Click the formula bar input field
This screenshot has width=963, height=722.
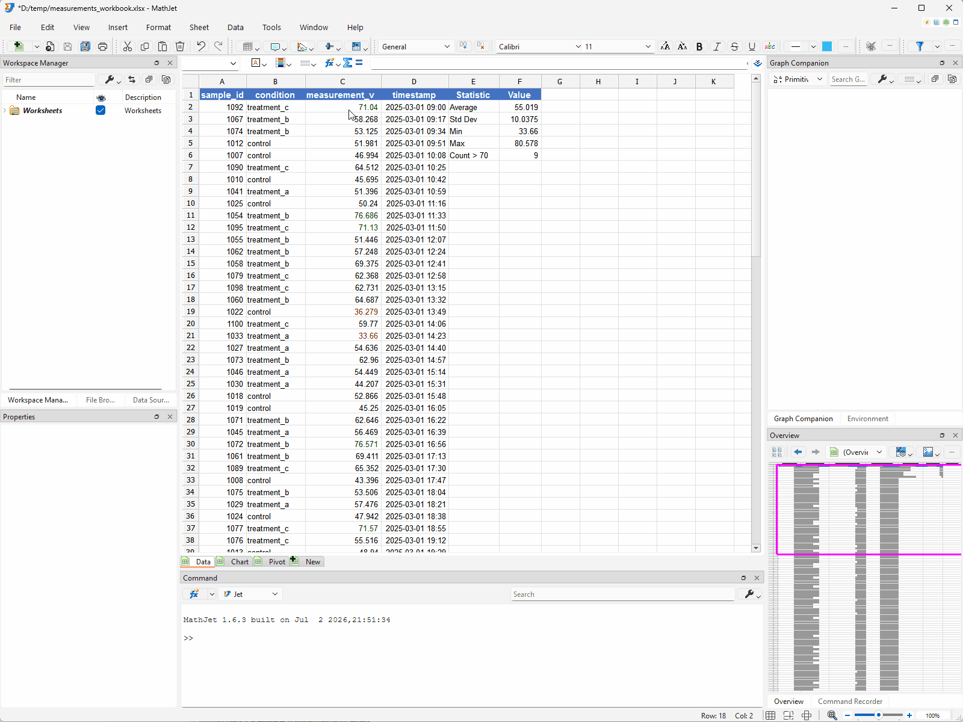point(559,63)
